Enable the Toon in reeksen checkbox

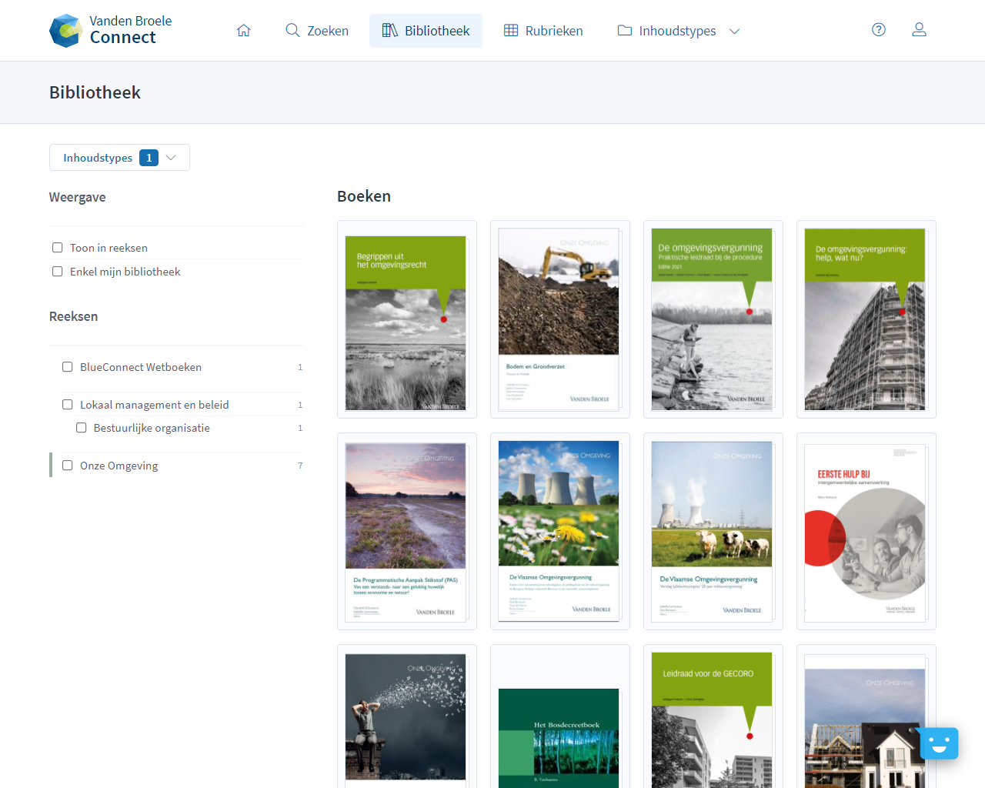(x=58, y=248)
